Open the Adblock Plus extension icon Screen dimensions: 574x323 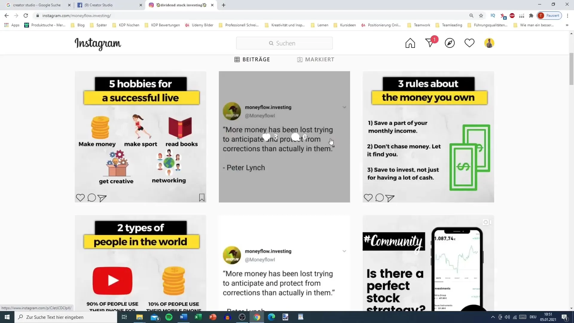tap(512, 16)
